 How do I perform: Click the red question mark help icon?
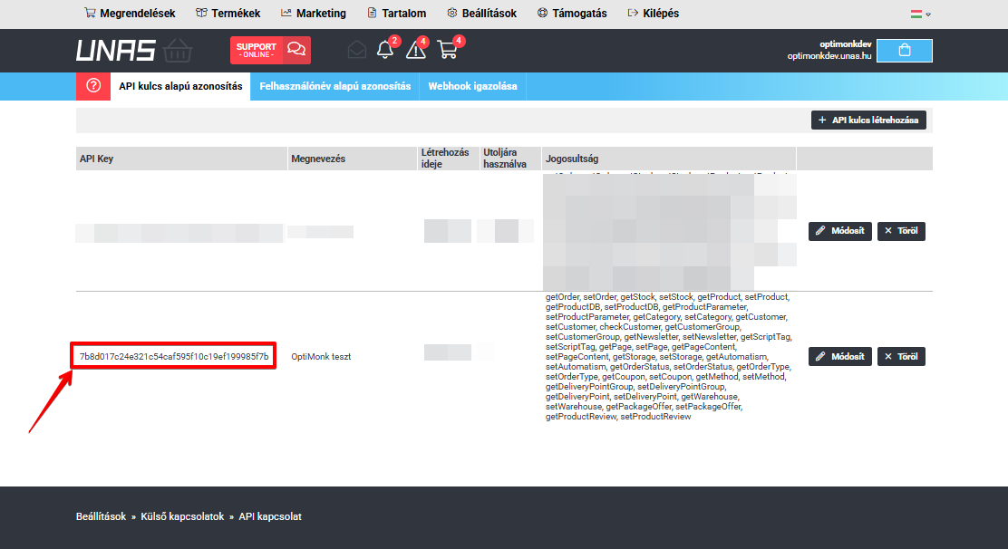(93, 86)
